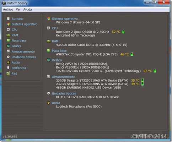Click the motherboard icon in summary panel
The height and width of the screenshot is (142, 172).
(x=48, y=50)
